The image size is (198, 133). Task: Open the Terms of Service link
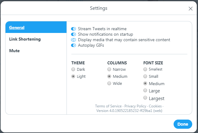pyautogui.click(x=108, y=106)
